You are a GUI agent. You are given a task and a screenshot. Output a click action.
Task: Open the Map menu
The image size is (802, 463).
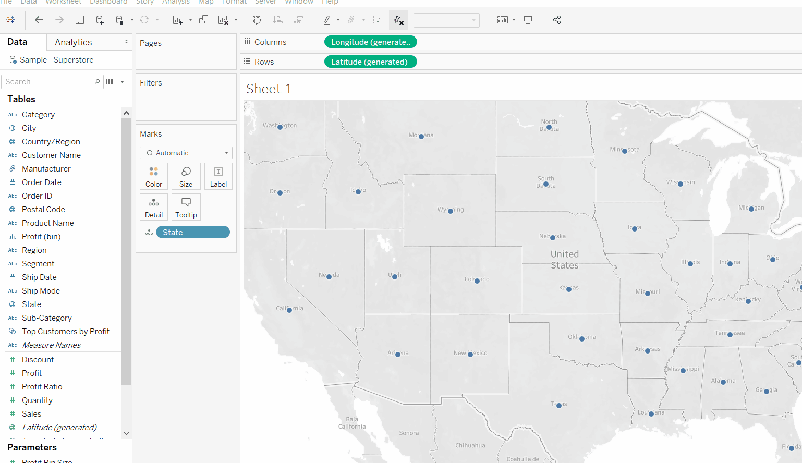coord(205,2)
